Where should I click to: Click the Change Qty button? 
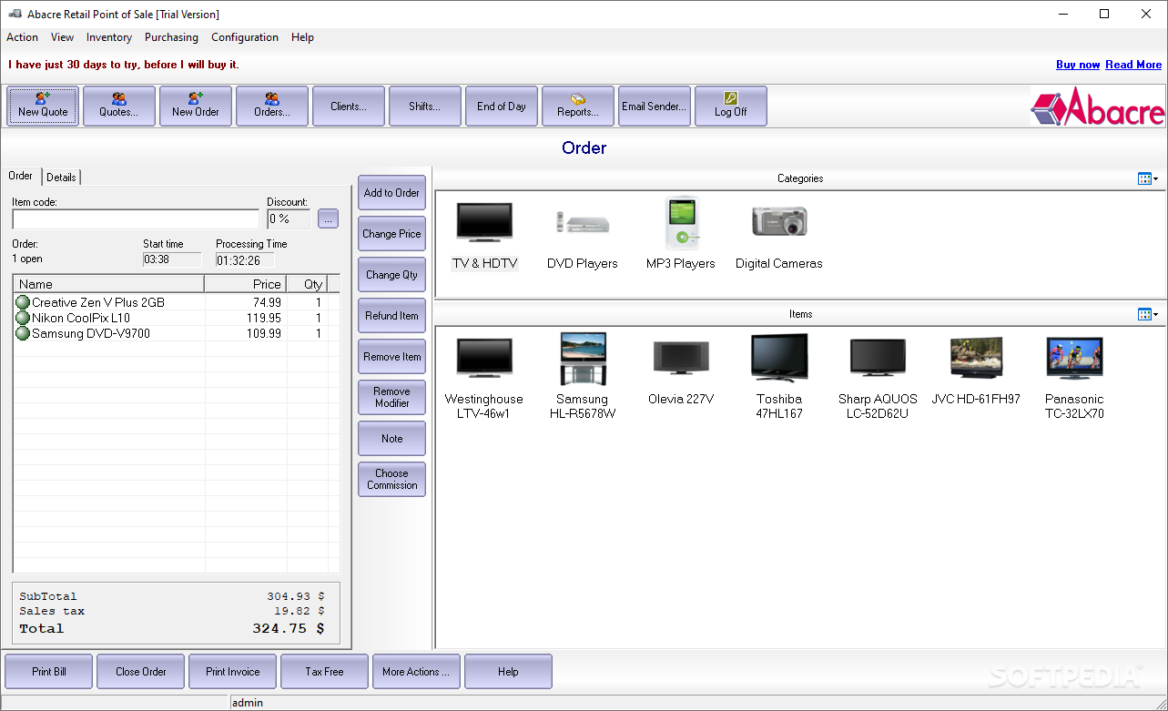(392, 275)
